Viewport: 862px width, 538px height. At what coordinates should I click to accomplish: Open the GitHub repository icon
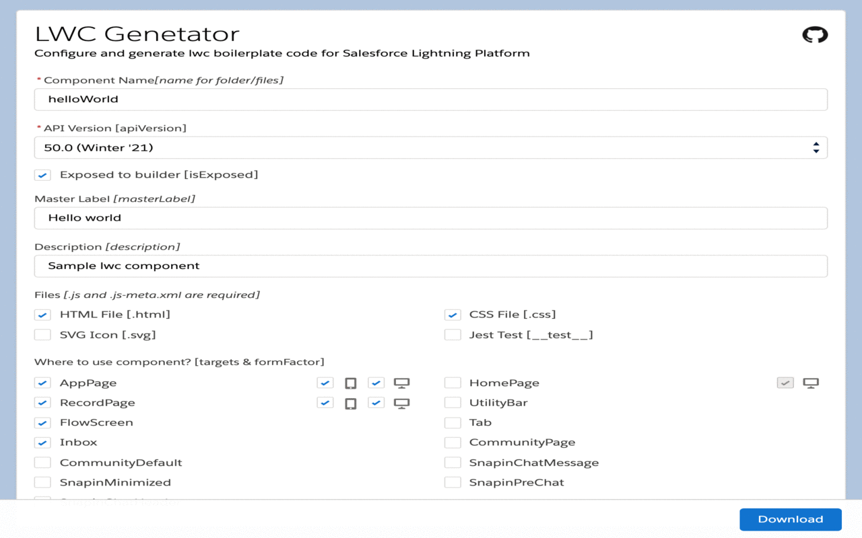815,35
